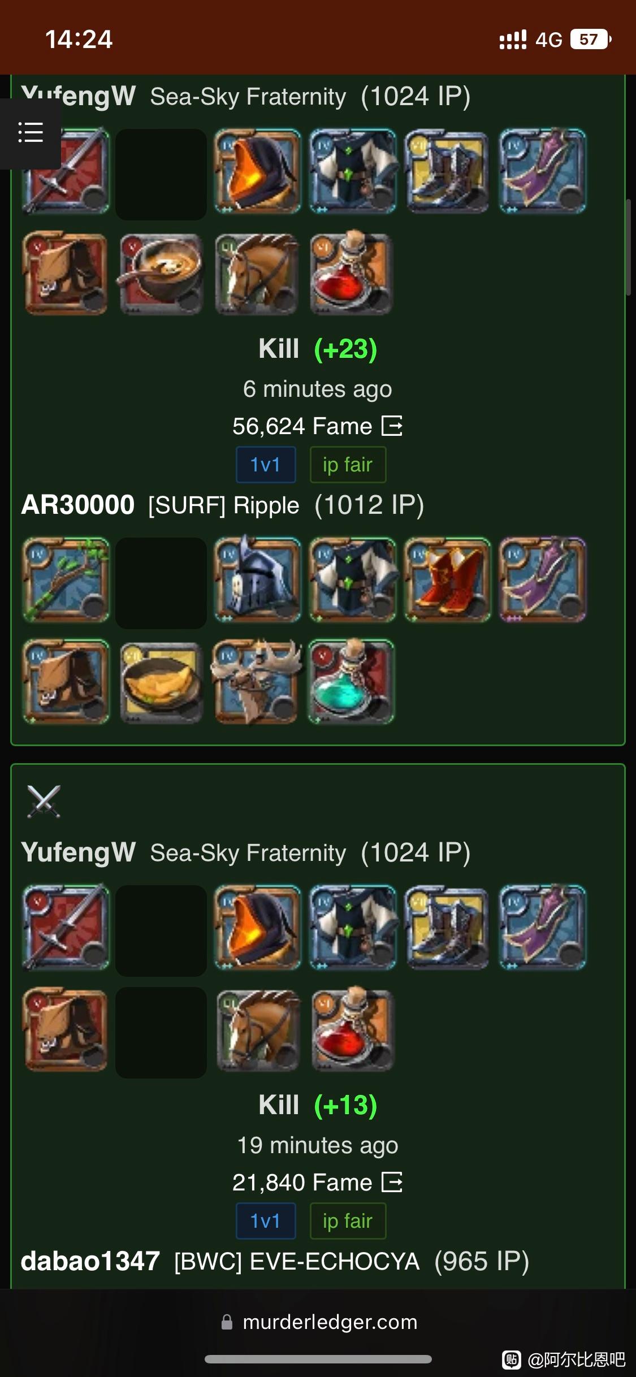The width and height of the screenshot is (636, 1377).
Task: Select the soup food icon in first kill
Action: pos(162,274)
